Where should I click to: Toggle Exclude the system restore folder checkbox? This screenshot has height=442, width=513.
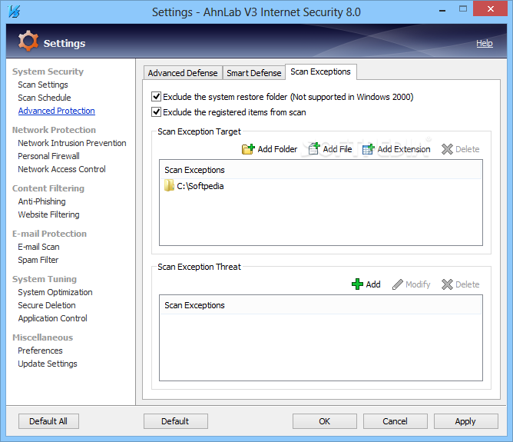(x=157, y=97)
